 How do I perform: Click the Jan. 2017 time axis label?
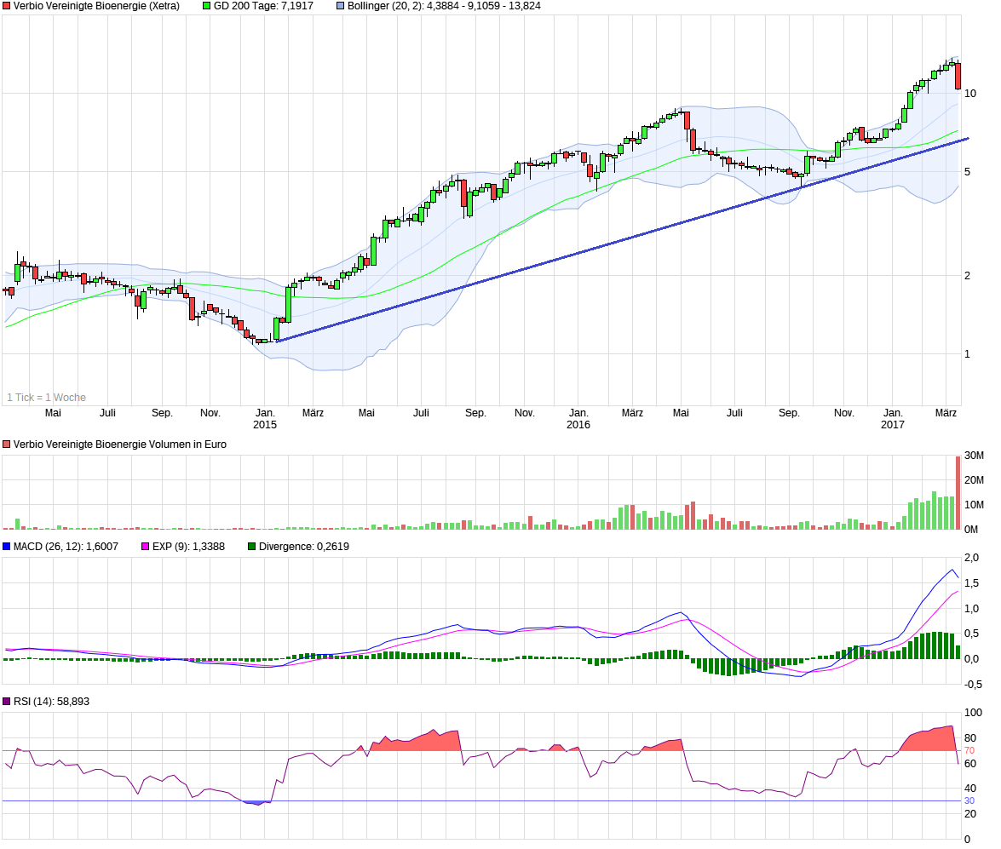pyautogui.click(x=893, y=419)
